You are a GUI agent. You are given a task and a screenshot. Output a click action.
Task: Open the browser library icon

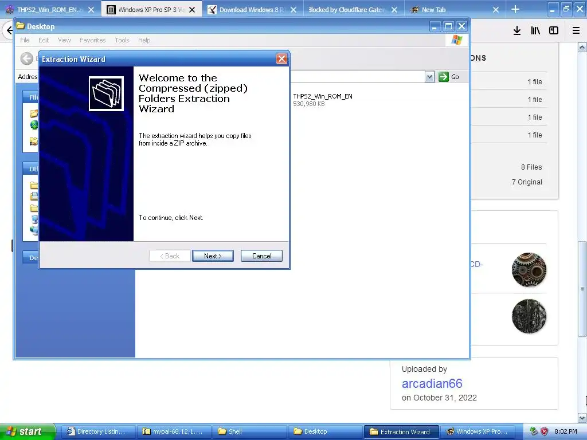click(535, 30)
